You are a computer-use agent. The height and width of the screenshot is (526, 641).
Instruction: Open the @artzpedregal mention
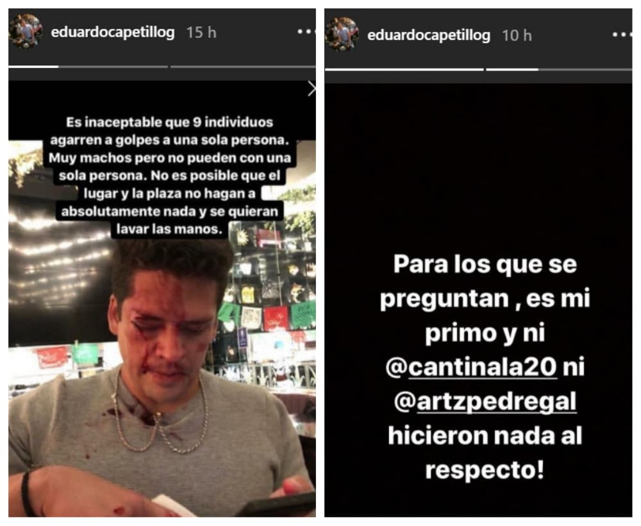(x=485, y=402)
